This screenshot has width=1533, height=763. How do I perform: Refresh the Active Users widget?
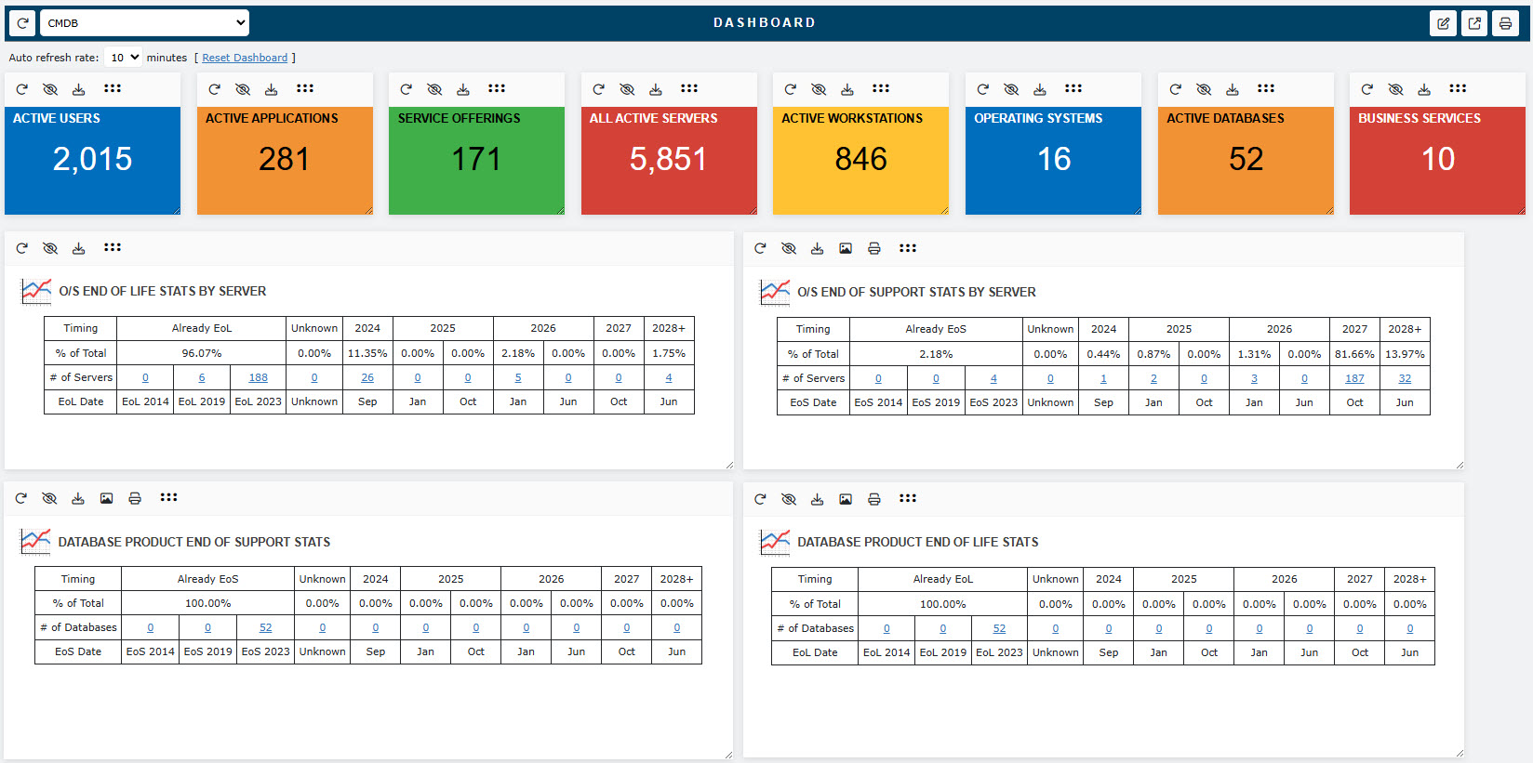coord(21,89)
